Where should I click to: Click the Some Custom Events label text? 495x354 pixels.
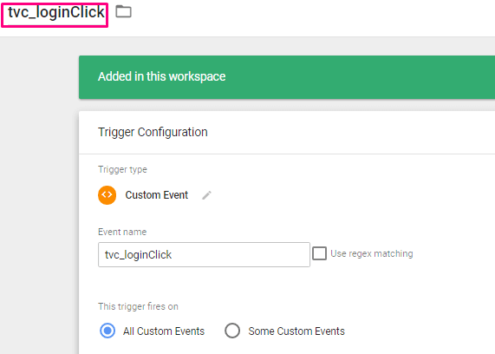296,331
